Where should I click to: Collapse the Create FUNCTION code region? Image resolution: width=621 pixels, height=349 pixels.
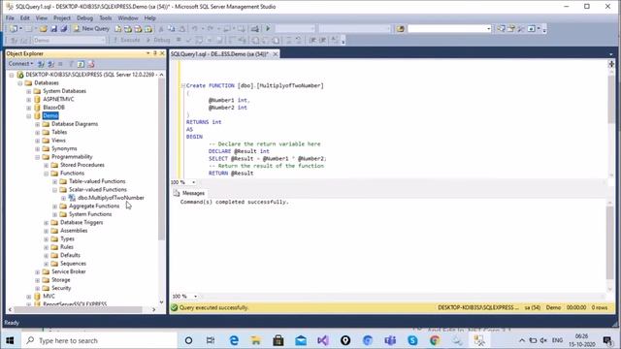pyautogui.click(x=183, y=85)
